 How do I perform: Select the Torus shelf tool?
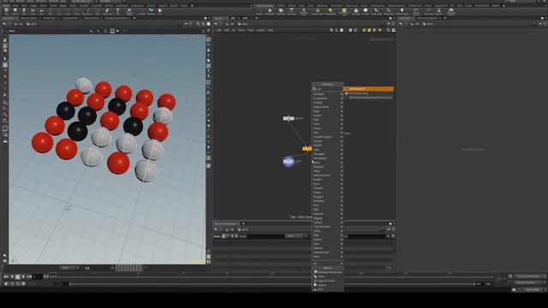[33, 11]
